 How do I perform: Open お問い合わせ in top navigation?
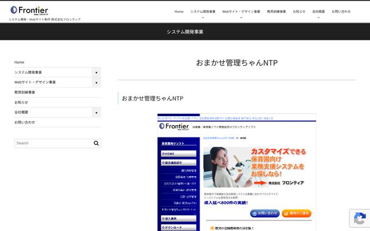tap(341, 12)
